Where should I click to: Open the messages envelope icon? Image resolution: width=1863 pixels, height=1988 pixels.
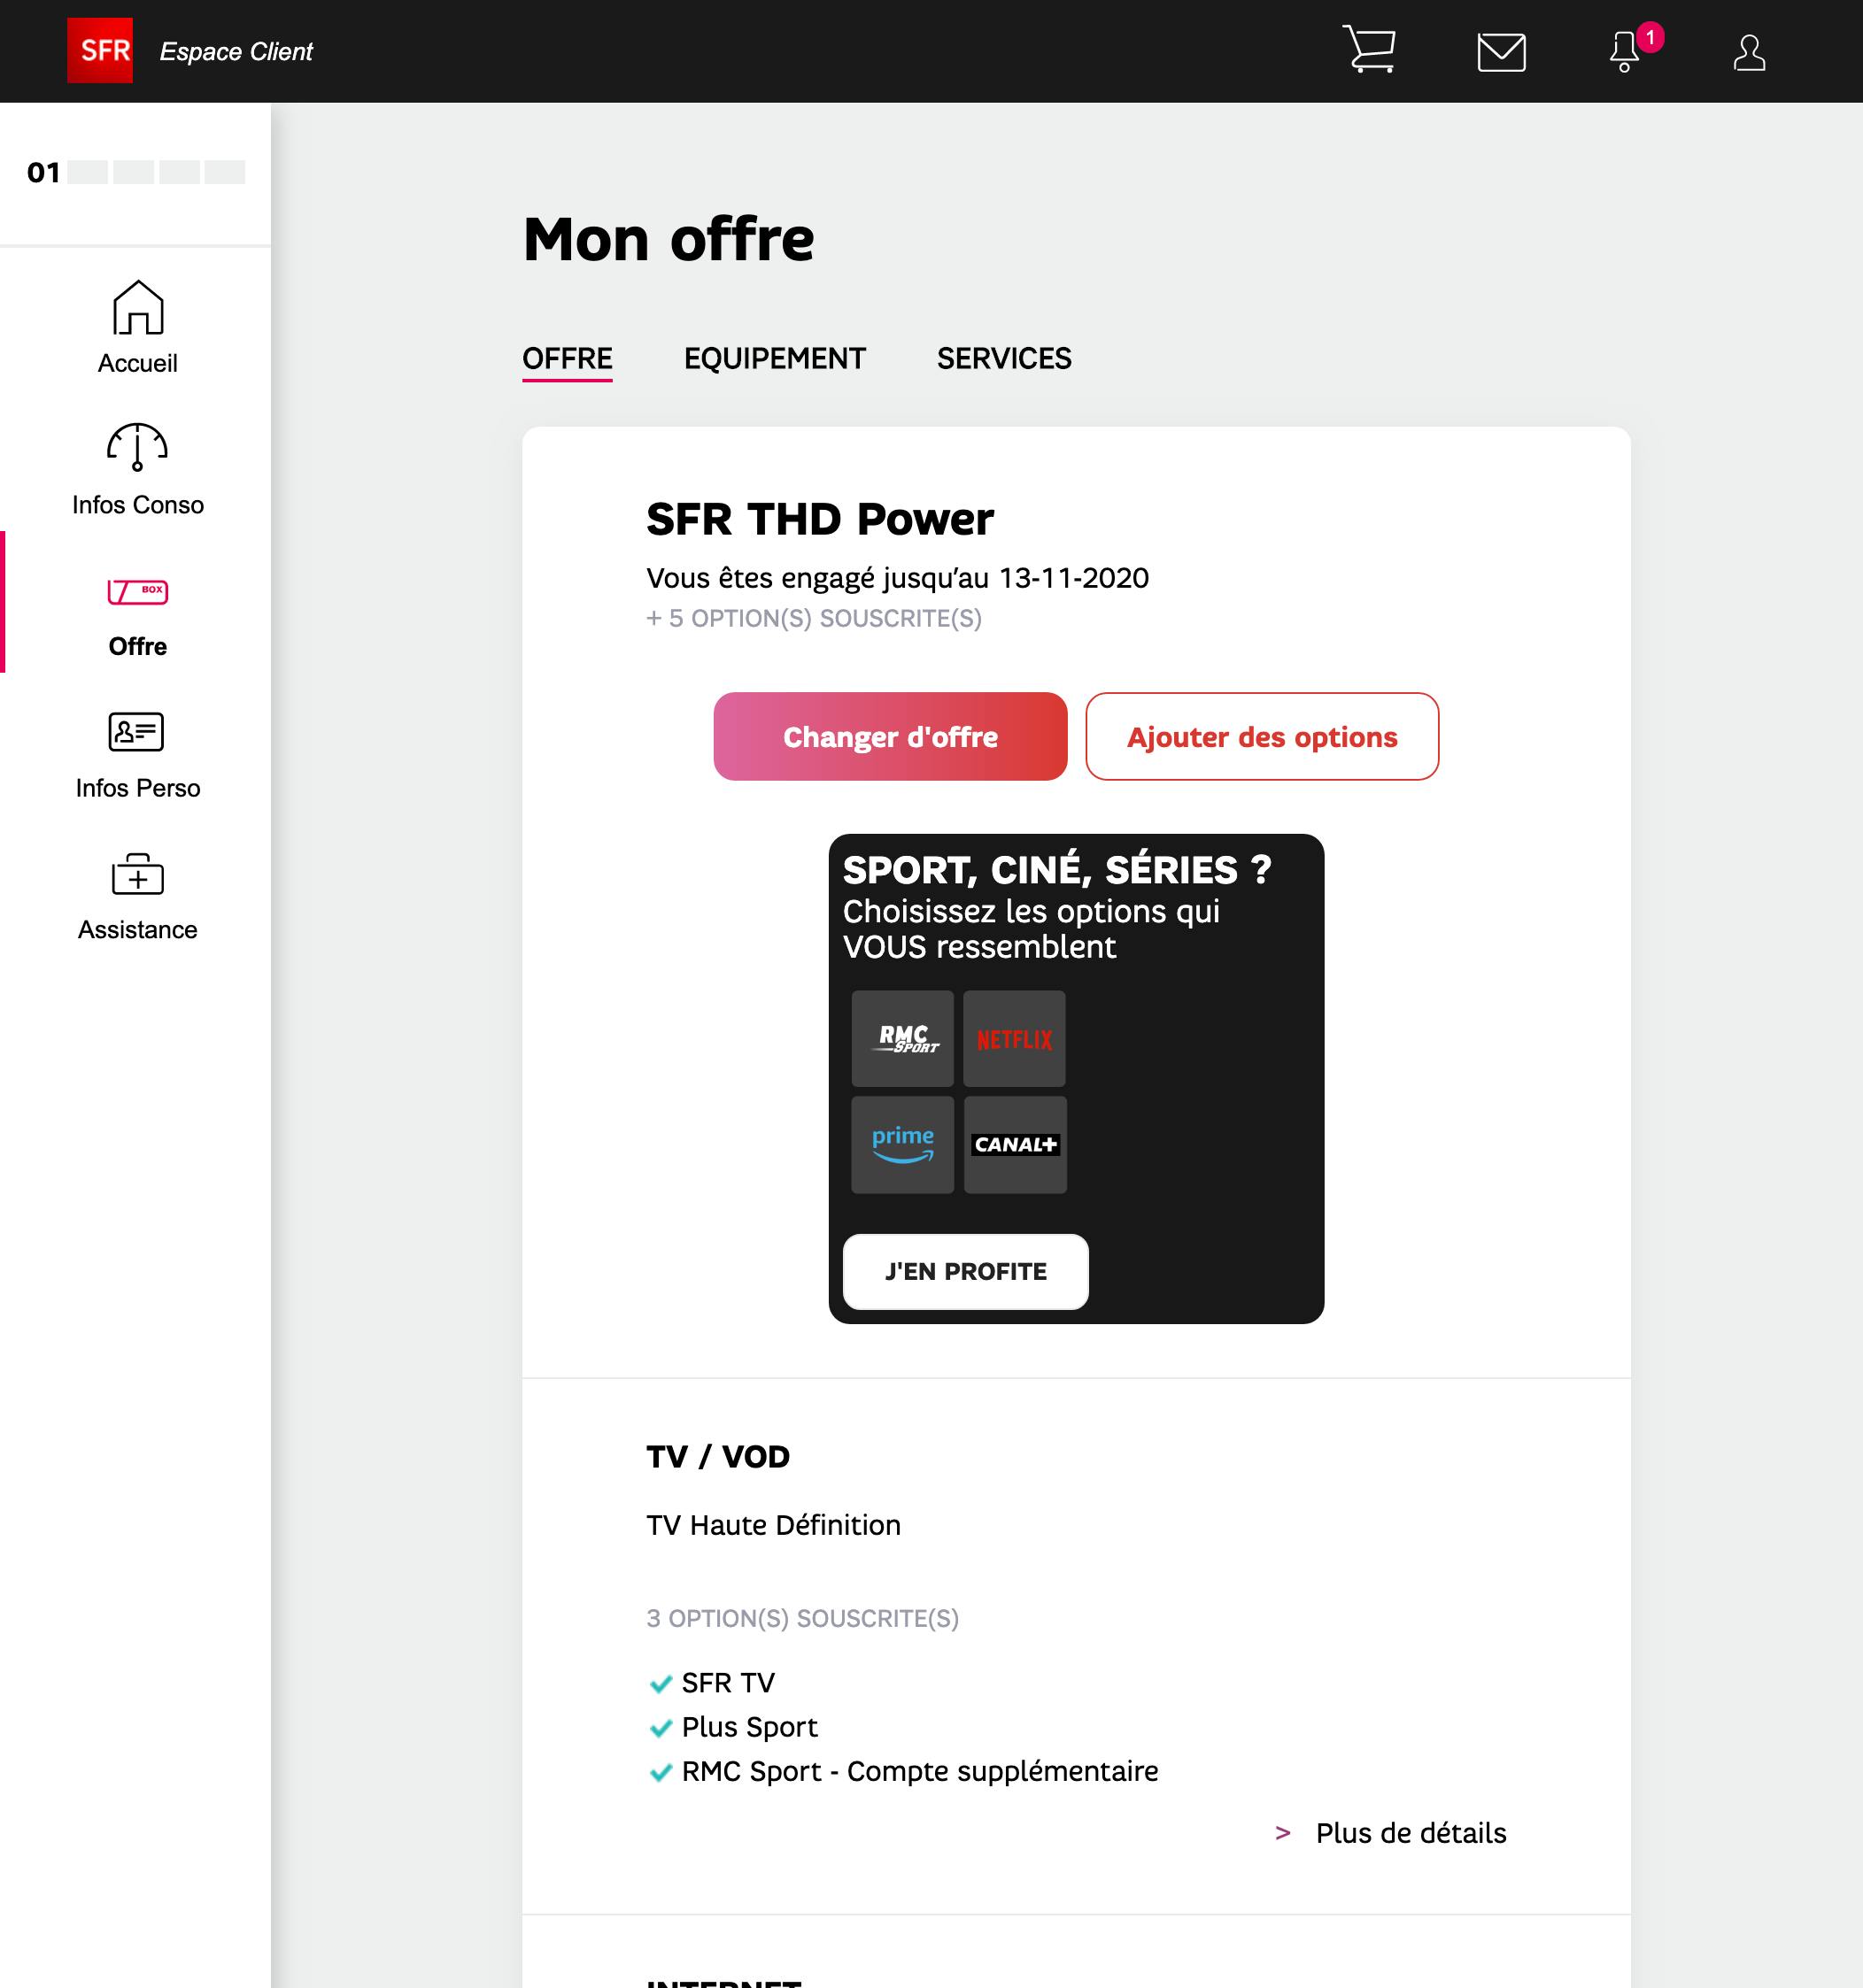pyautogui.click(x=1501, y=52)
